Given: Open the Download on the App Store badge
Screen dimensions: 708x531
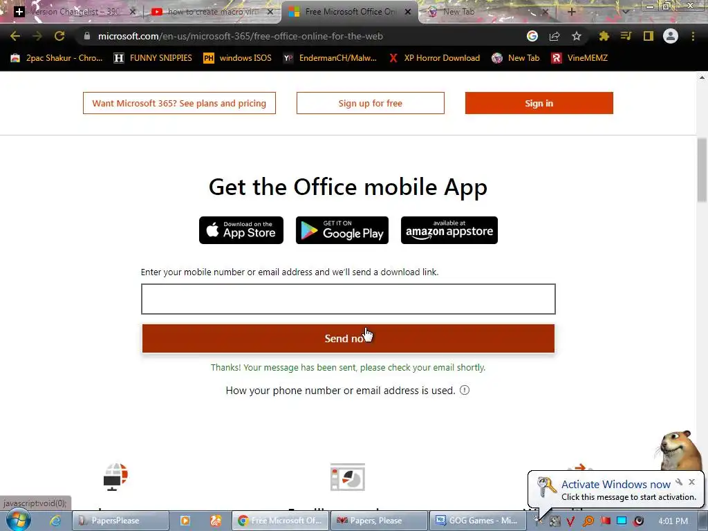Looking at the screenshot, I should coord(241,230).
